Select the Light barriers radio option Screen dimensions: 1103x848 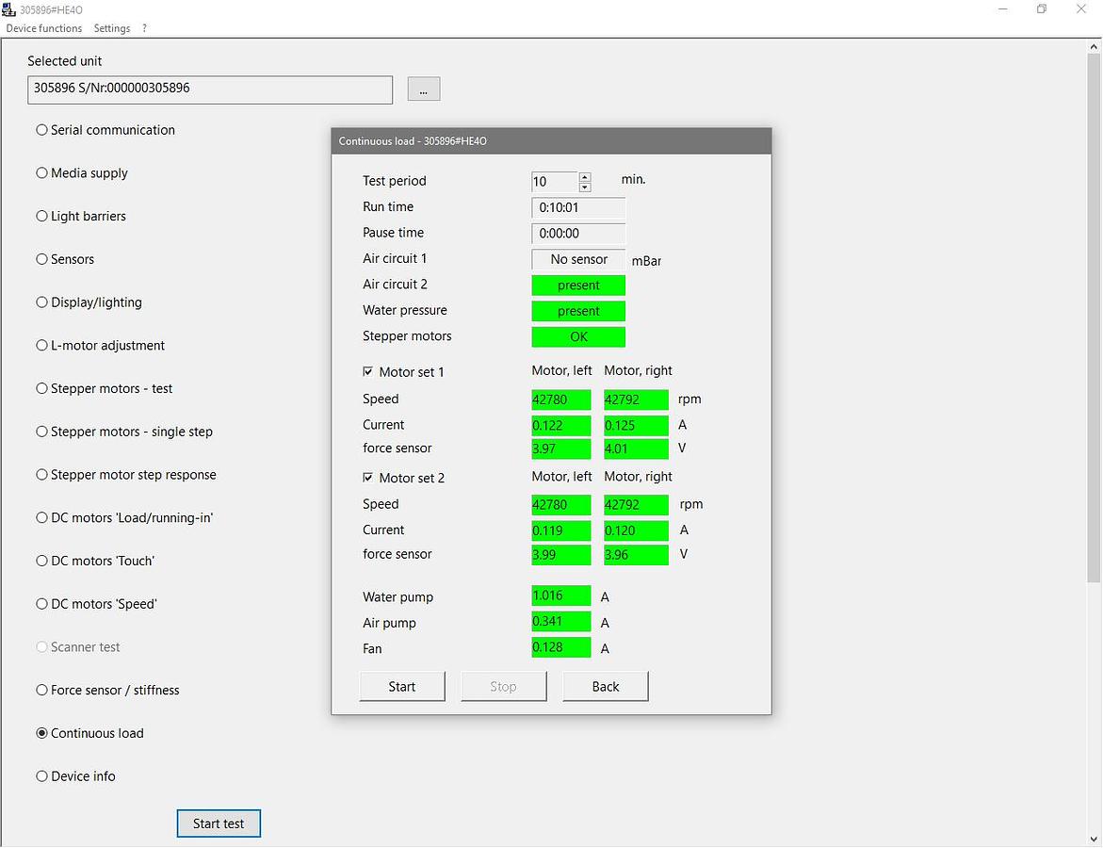tap(41, 217)
